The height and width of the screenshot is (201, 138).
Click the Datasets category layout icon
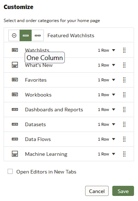pos(15,124)
